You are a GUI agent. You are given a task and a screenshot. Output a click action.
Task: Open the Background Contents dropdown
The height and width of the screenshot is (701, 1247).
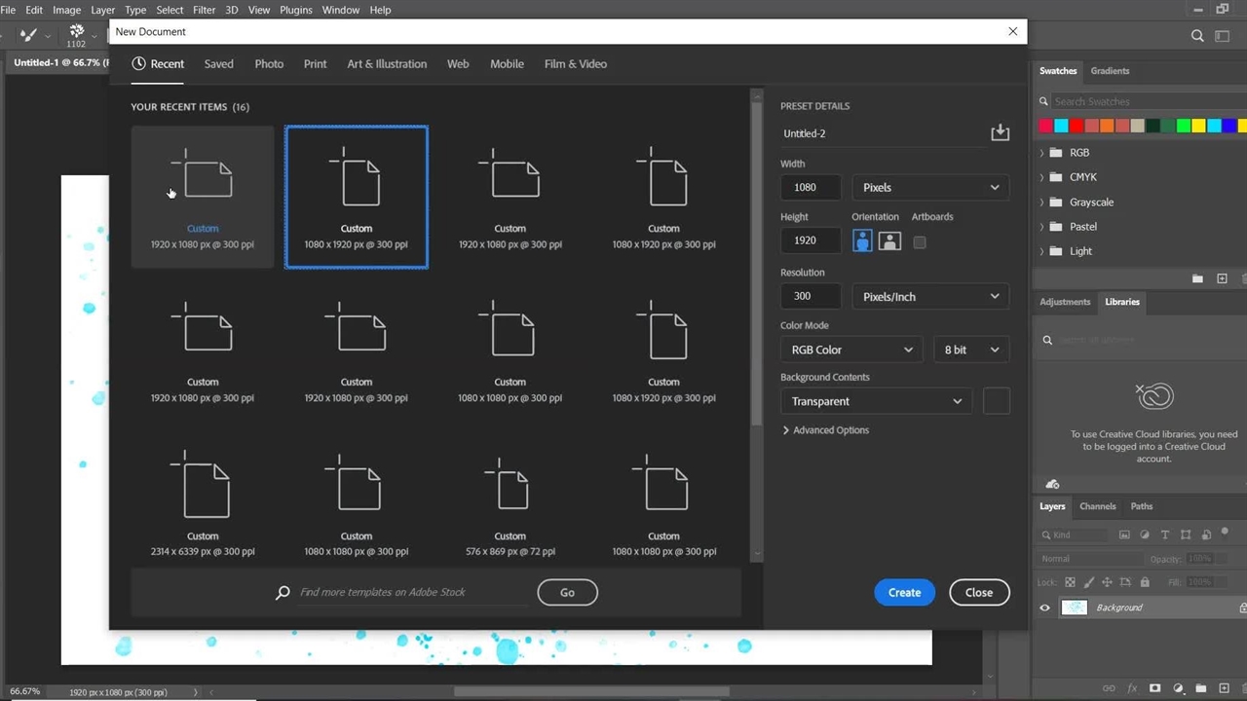(x=875, y=401)
